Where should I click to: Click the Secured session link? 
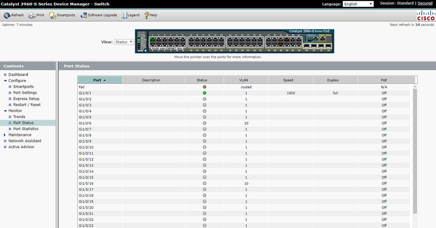pos(425,3)
